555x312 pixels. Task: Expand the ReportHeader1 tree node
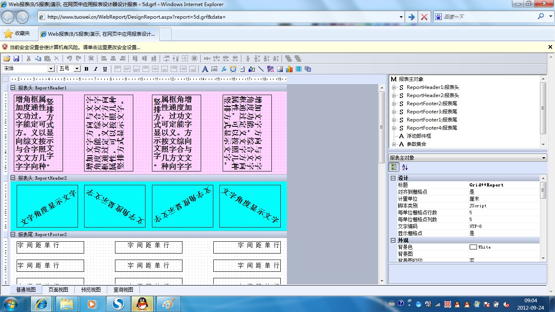[394, 87]
